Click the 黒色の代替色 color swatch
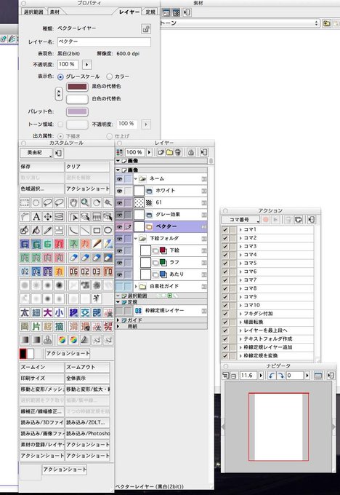This screenshot has height=495, width=340. point(77,87)
